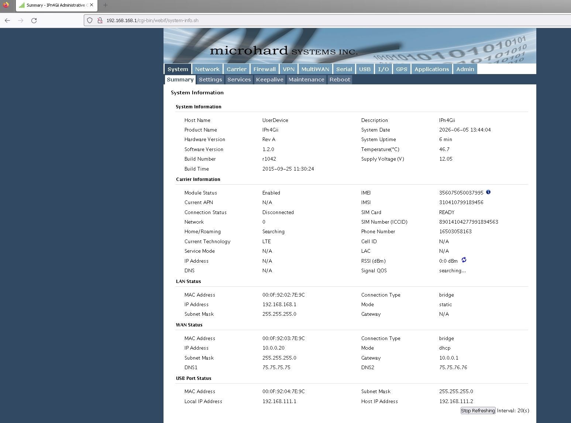The image size is (571, 423).
Task: Open the Network menu tab
Action: tap(207, 69)
